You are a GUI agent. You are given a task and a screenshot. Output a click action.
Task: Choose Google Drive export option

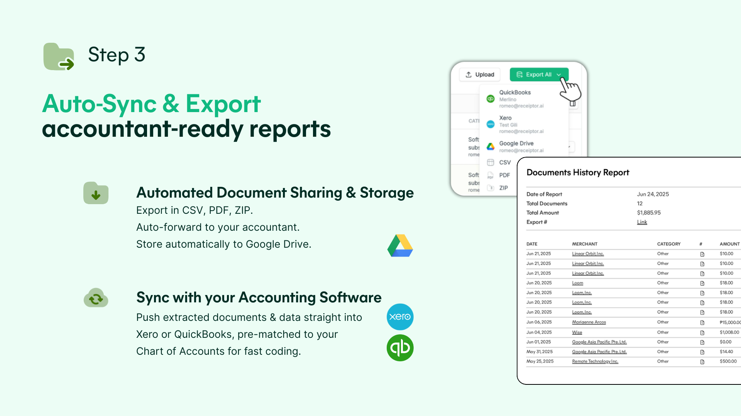coord(516,143)
